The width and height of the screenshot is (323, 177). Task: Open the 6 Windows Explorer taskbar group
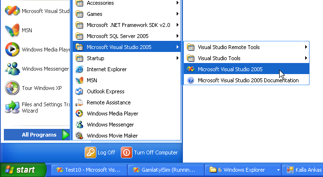point(243,170)
